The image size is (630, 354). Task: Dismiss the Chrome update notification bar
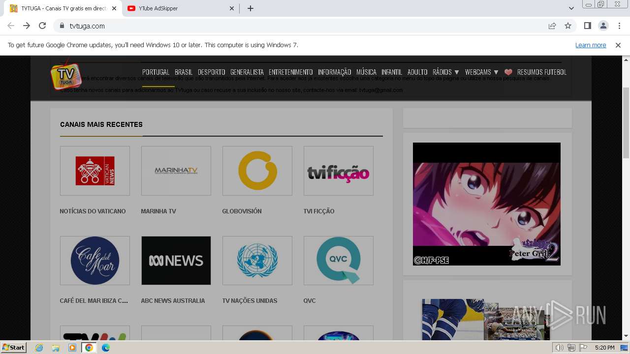(618, 45)
